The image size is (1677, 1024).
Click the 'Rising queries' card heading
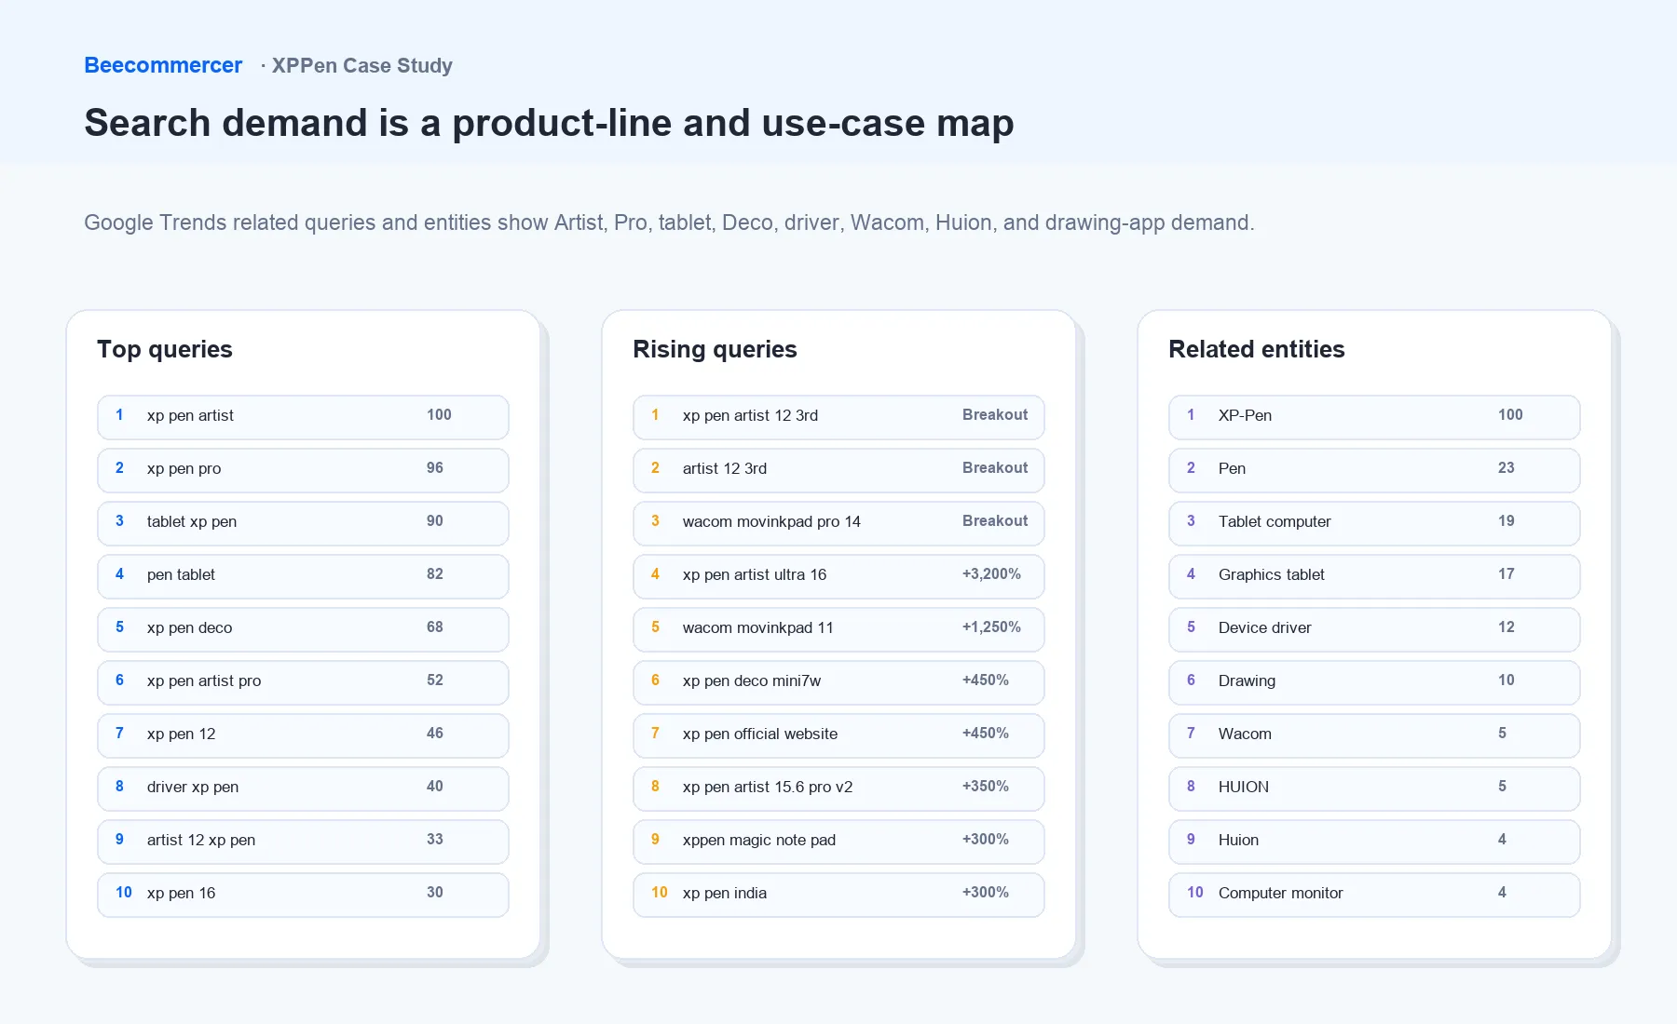click(715, 349)
